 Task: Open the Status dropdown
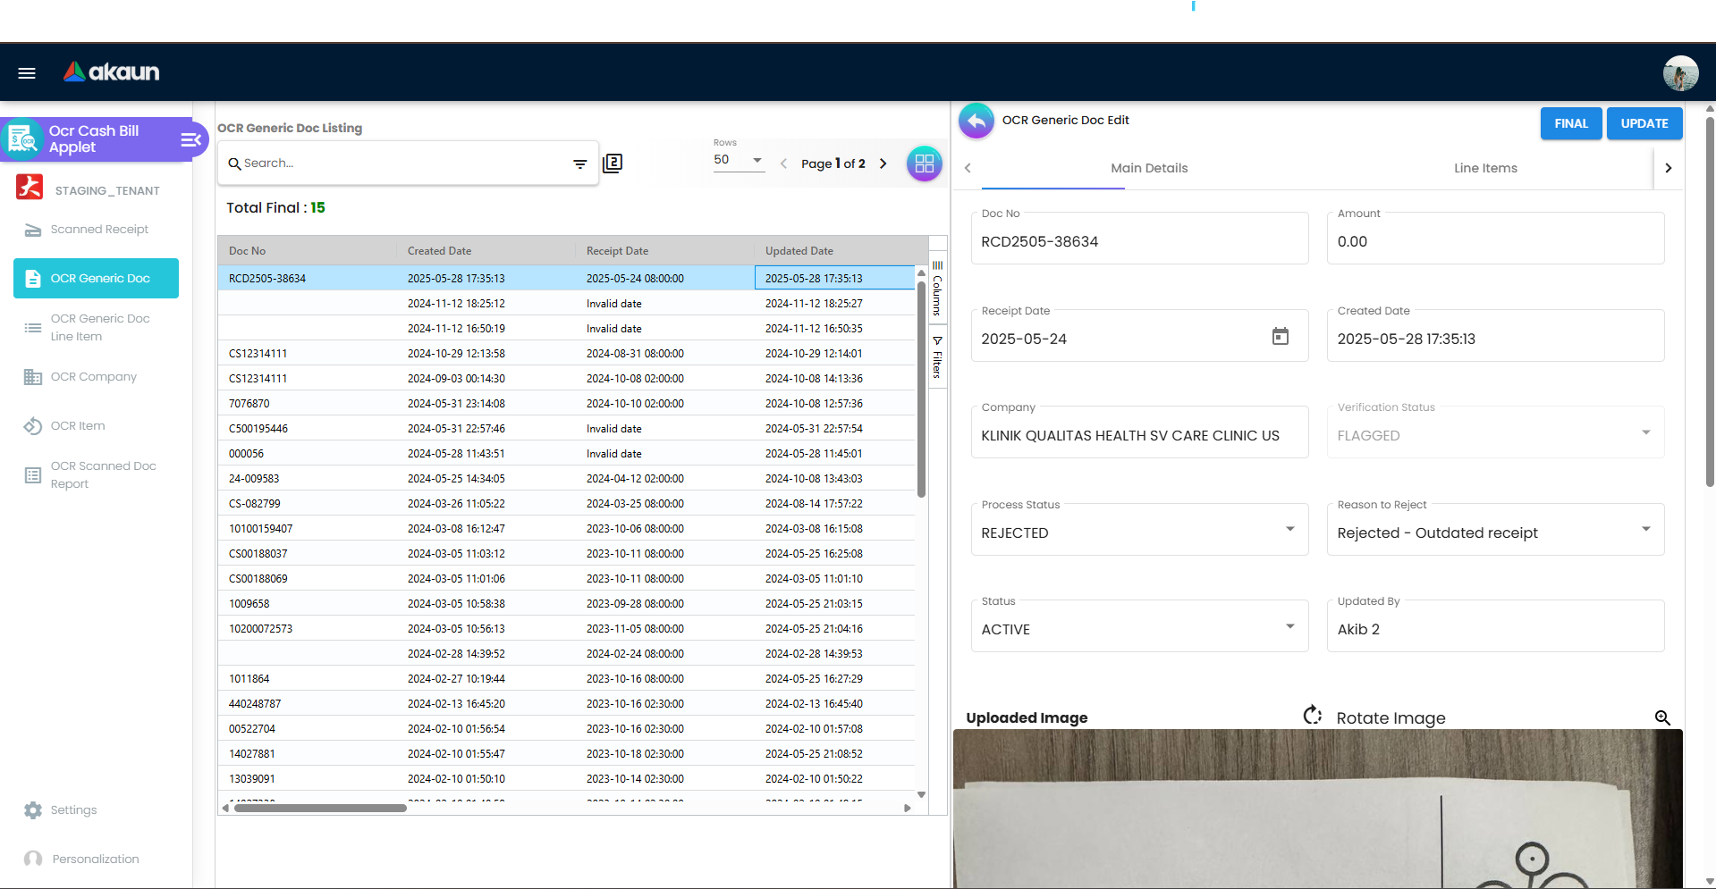[x=1140, y=626]
